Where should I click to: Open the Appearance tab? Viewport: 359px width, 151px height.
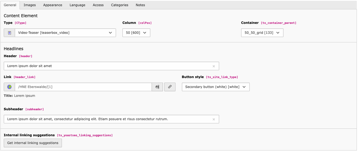pos(53,5)
